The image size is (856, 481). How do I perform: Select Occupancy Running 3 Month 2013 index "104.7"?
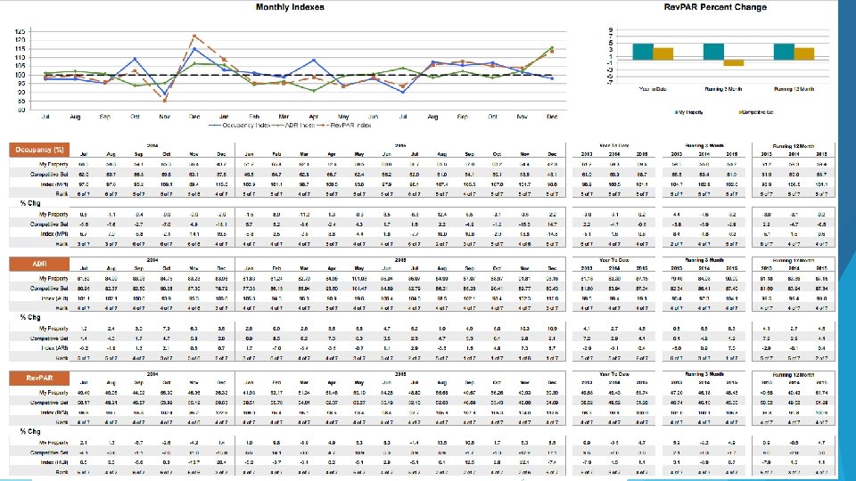click(x=677, y=184)
